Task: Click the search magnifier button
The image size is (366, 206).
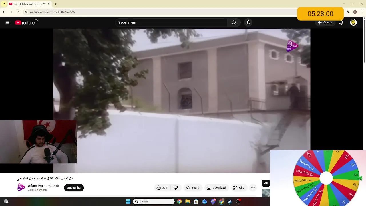Action: [x=234, y=23]
